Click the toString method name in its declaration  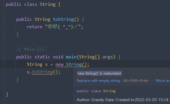coord(63,19)
